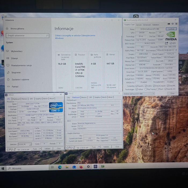
Task: Click the NVIDIA logo in GPU-Z
Action: [171, 36]
